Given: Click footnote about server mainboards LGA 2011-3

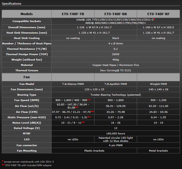Looking at the screenshot, I should pyautogui.click(x=28, y=162).
